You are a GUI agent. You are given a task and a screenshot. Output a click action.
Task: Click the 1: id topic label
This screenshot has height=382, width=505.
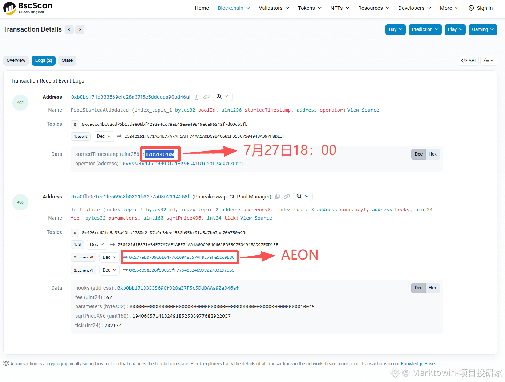tap(77, 245)
